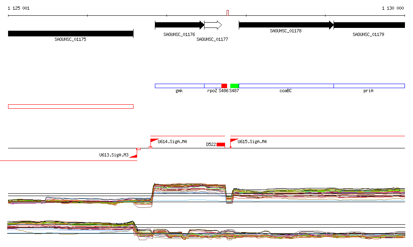Viewport: 413px width, 247px height.
Task: Click the SAOUHSC_01175 label
Action: click(x=70, y=39)
